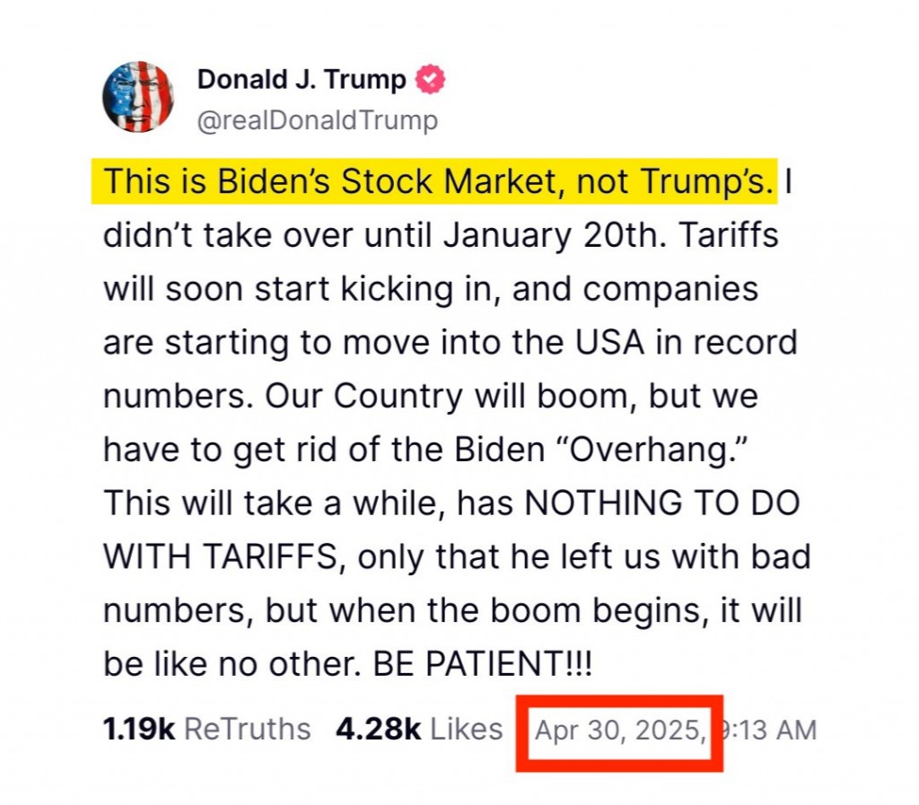This screenshot has height=805, width=919.
Task: Click the phrase 'BE PATIENT!!!'
Action: (x=482, y=664)
